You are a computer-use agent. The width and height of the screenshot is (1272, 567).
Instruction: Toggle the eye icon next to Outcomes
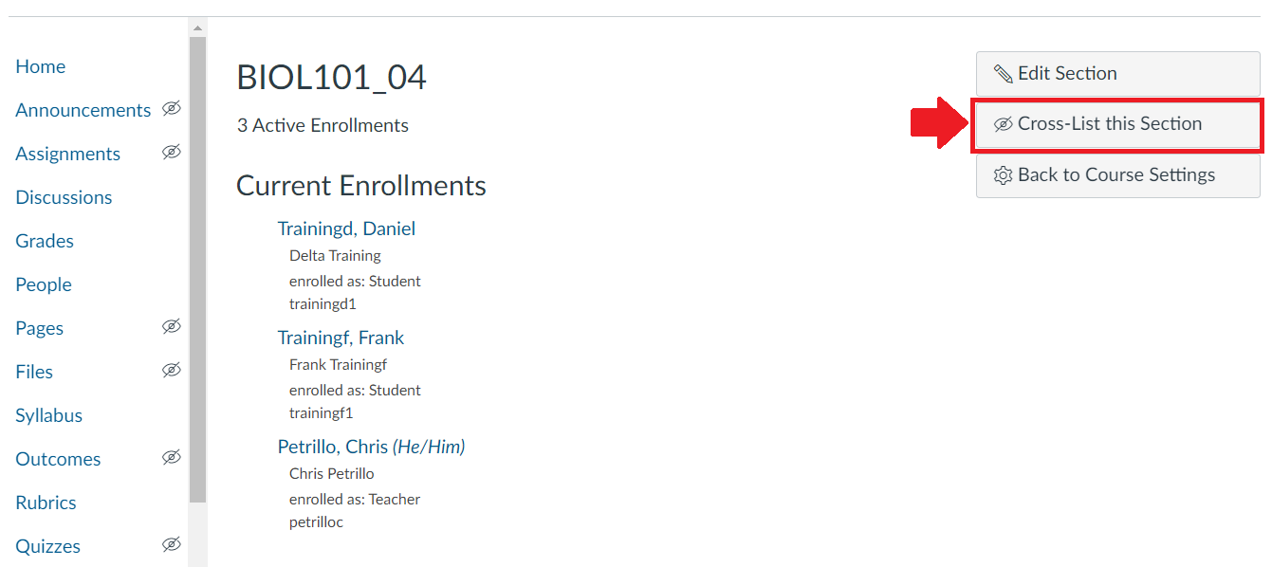click(172, 458)
